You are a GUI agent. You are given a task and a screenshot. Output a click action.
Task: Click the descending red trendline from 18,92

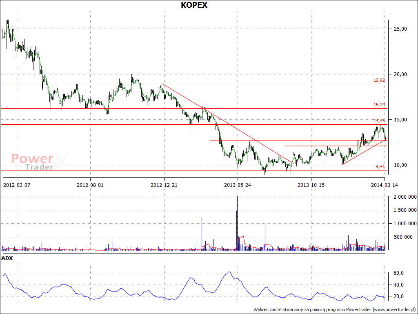pyautogui.click(x=228, y=124)
